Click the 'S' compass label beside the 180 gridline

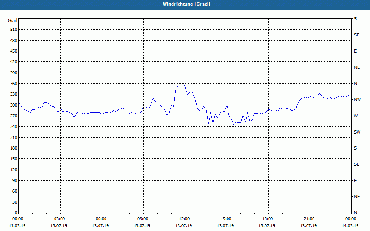click(x=355, y=148)
